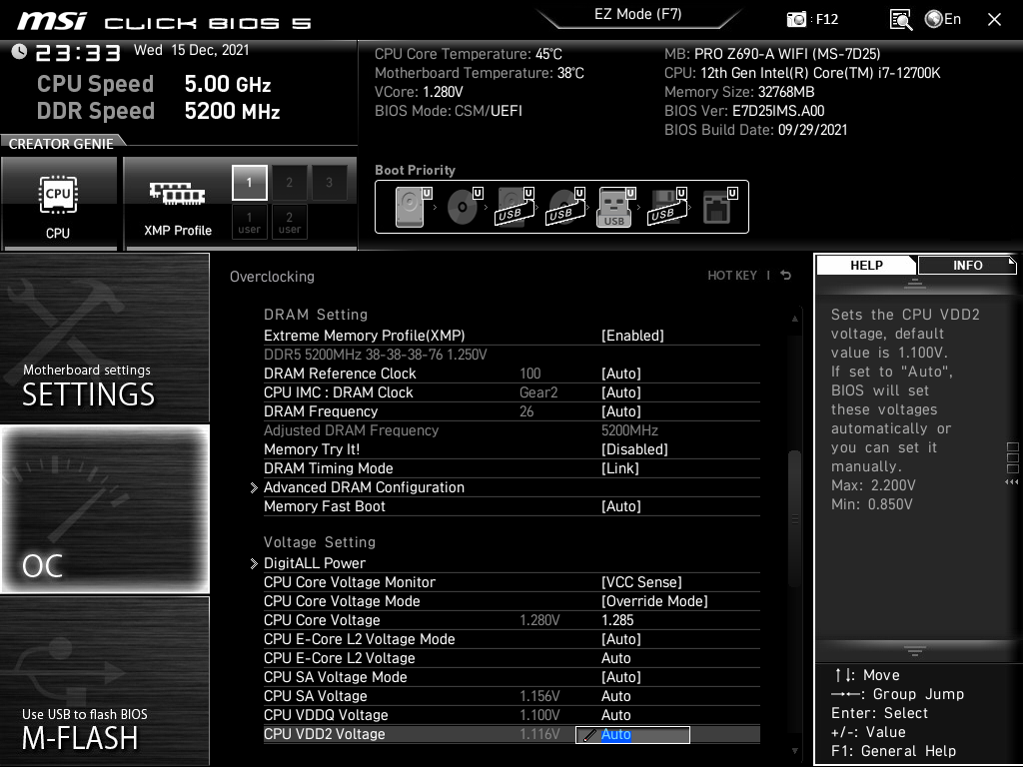This screenshot has width=1023, height=767.
Task: Click the back arrow next to HOT KEY
Action: coord(786,276)
